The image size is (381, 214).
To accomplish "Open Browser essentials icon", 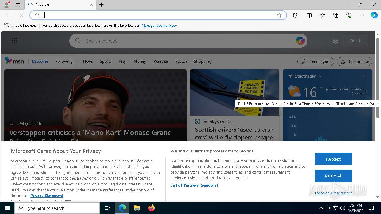I will [x=349, y=15].
